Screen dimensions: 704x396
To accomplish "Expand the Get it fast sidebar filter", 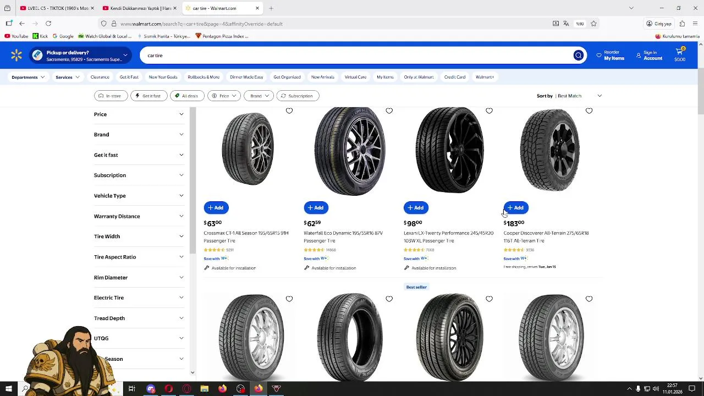I will coord(139,155).
